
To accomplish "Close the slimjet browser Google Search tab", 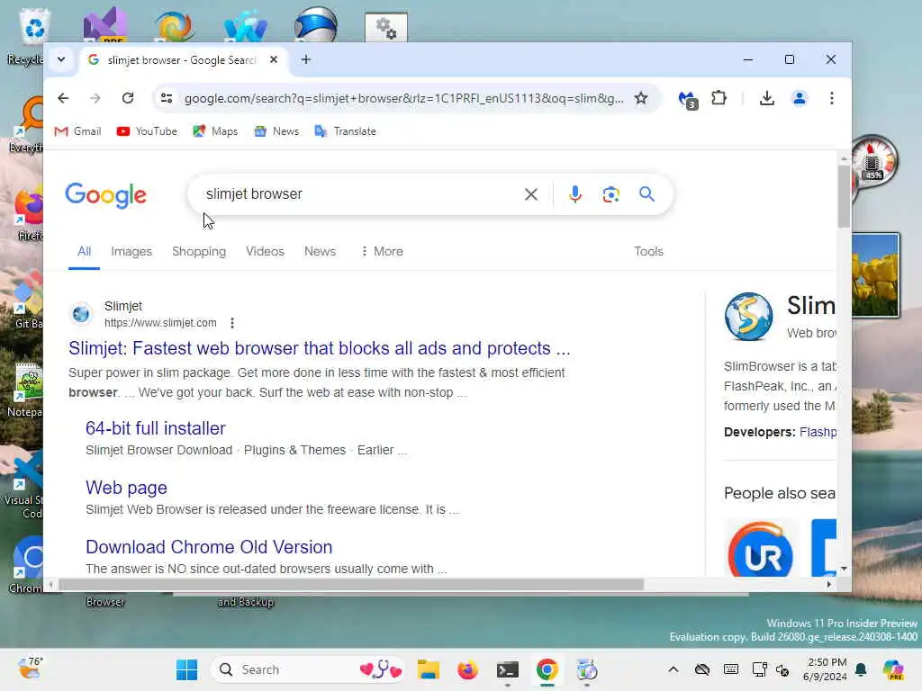I will [x=274, y=59].
